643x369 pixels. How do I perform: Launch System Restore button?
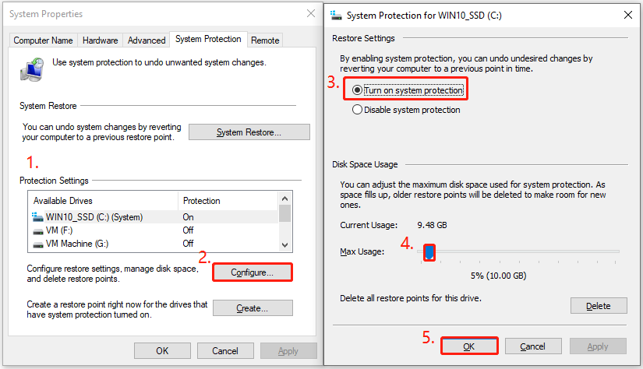tap(249, 132)
